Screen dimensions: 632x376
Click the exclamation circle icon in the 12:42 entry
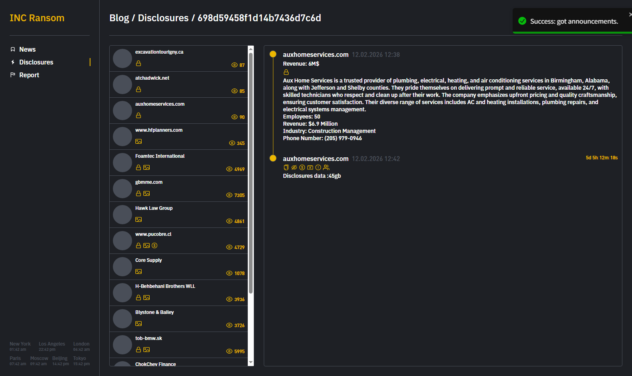tap(318, 167)
